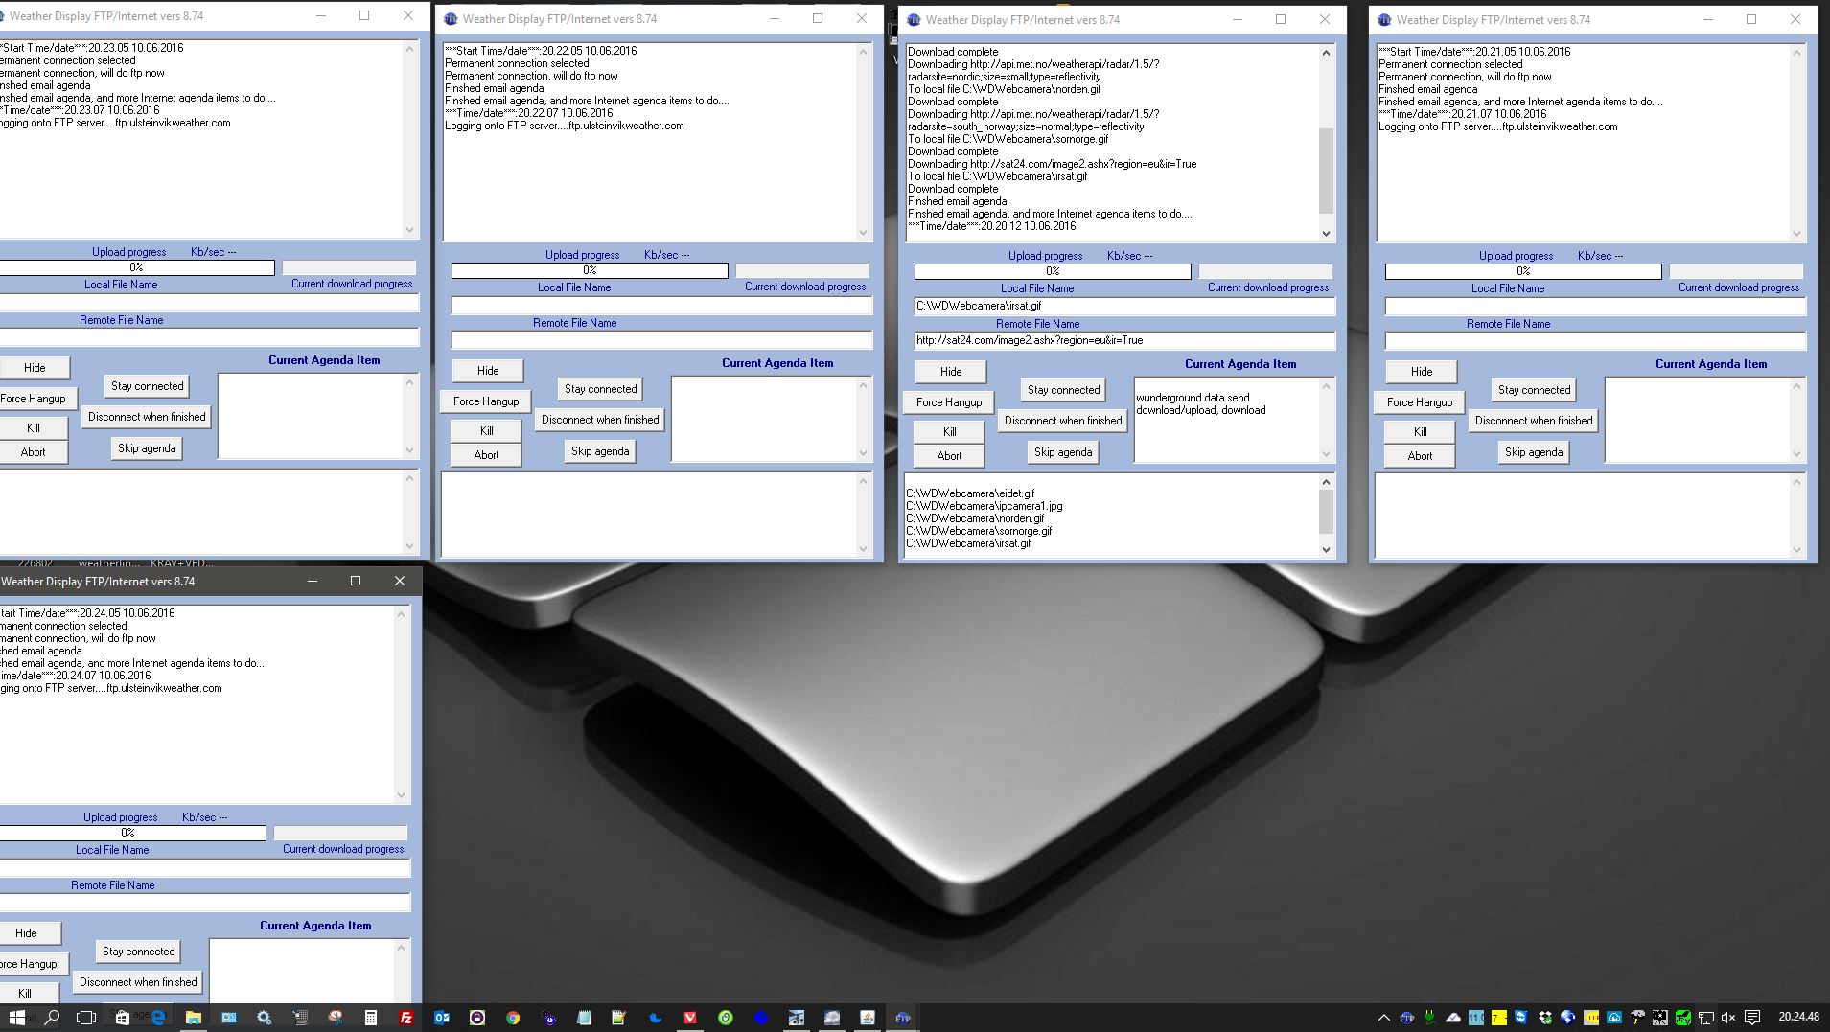Image resolution: width=1830 pixels, height=1032 pixels.
Task: Launch FileZilla from the taskbar
Action: [405, 1018]
